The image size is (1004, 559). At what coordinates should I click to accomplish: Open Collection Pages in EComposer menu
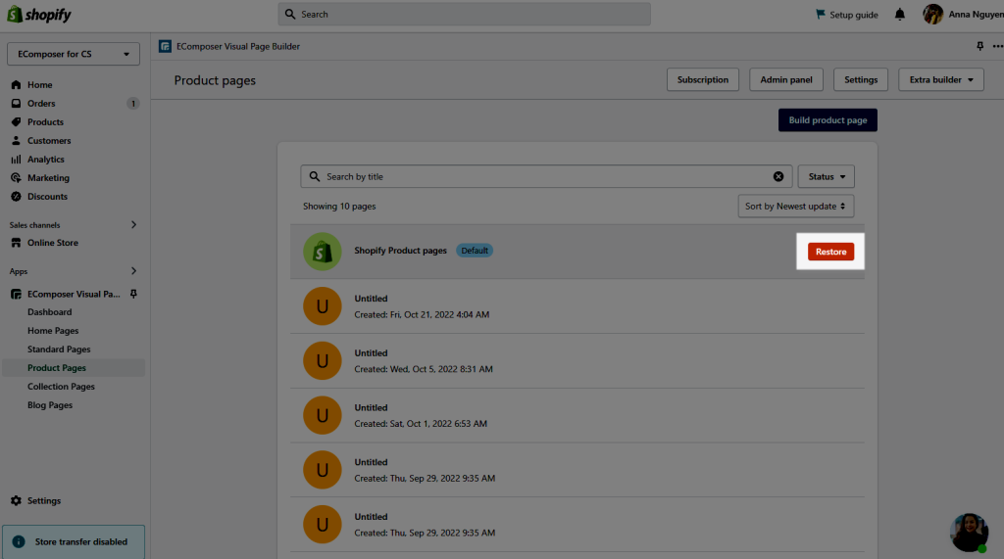(x=61, y=387)
